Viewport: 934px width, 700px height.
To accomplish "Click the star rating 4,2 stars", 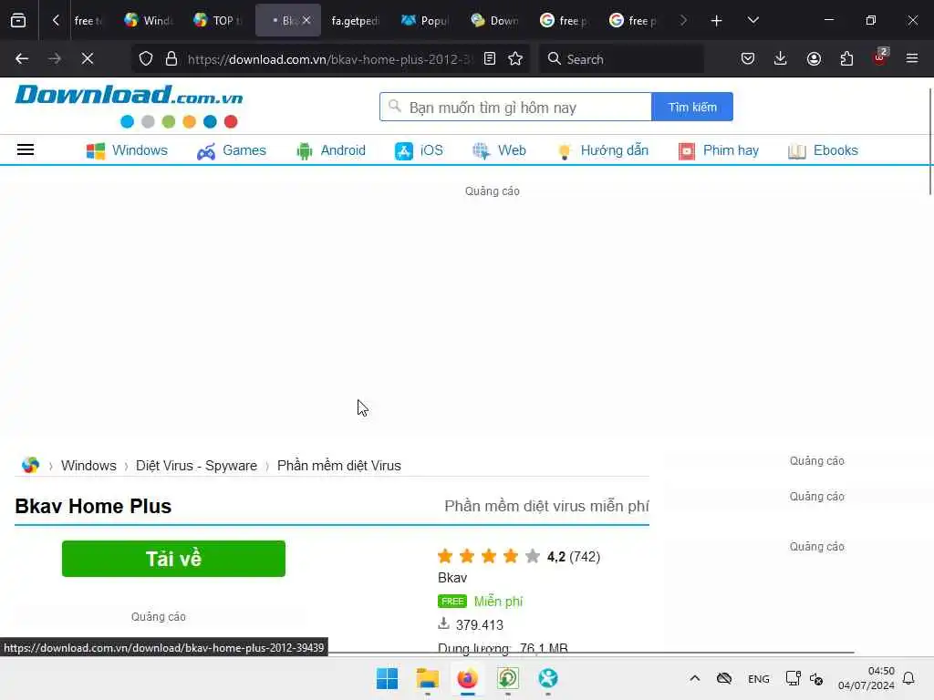I will coord(489,557).
